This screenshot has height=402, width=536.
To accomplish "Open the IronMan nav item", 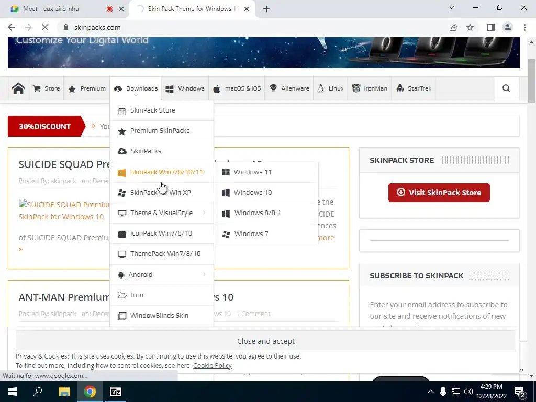I will 370,88.
